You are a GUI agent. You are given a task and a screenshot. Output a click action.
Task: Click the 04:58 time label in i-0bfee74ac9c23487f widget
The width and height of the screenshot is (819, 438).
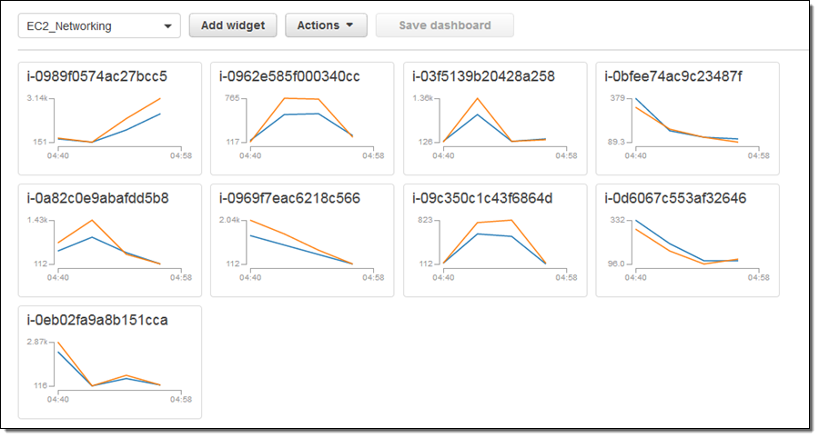tap(758, 155)
